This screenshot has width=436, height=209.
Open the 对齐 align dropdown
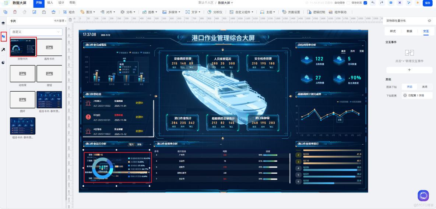coord(108,12)
